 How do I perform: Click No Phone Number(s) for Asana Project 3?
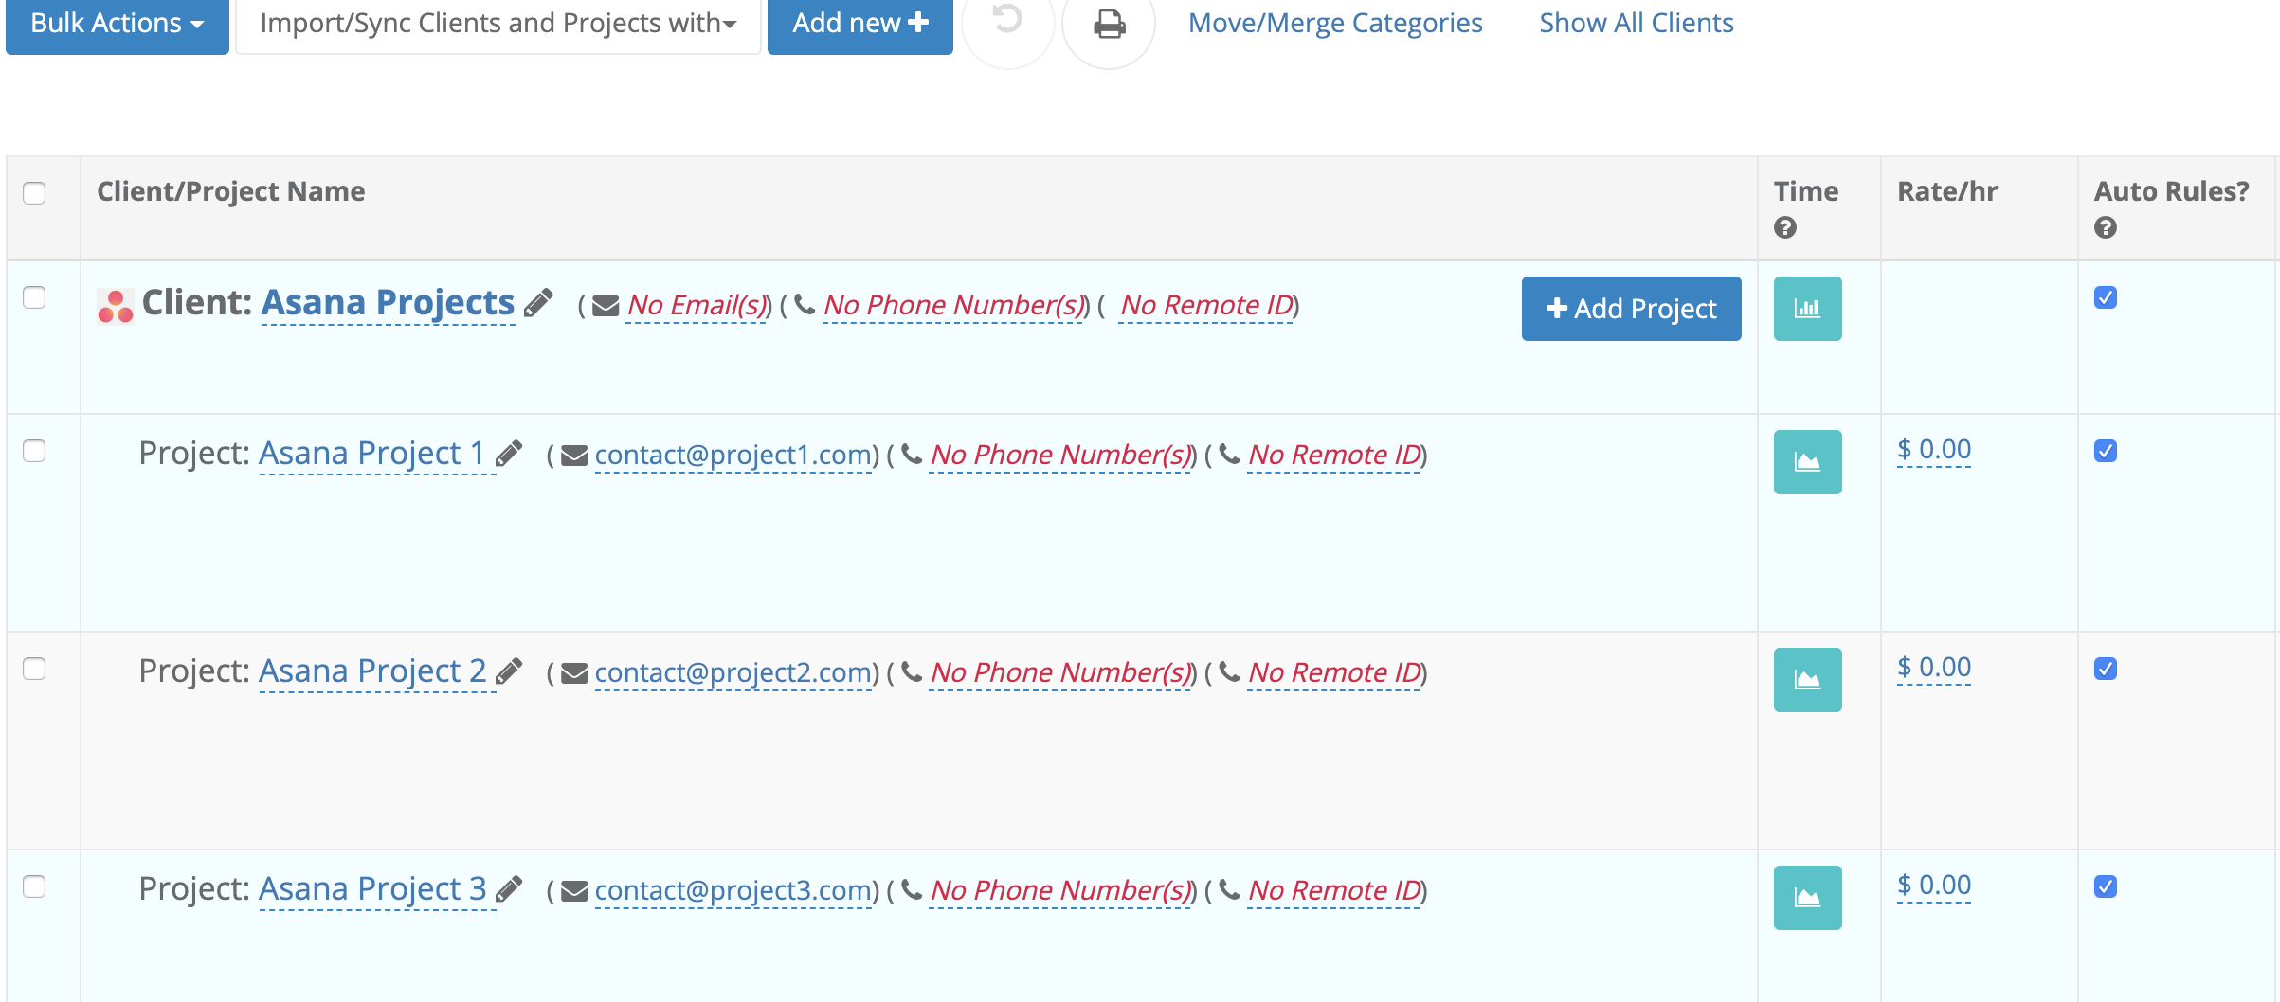(1062, 891)
